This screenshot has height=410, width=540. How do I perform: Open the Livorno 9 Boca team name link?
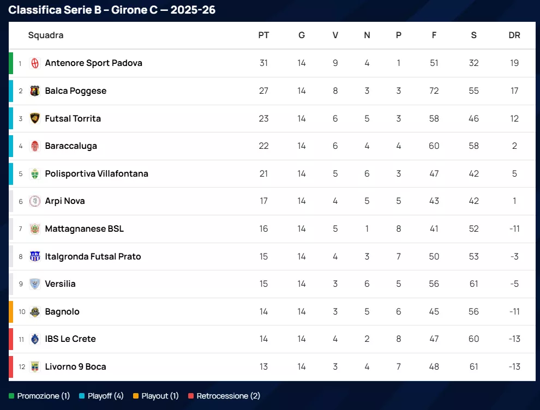(x=75, y=367)
